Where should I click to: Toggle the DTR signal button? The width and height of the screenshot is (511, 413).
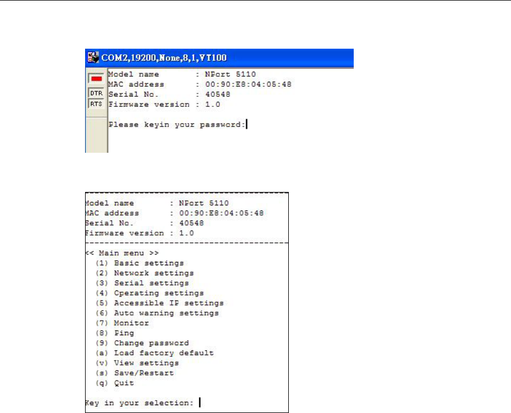[96, 93]
